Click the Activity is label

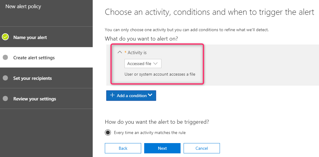137,53
